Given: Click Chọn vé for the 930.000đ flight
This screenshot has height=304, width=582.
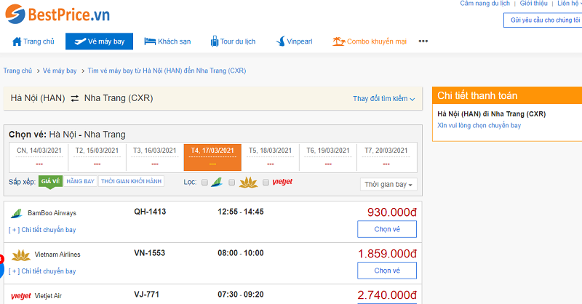Looking at the screenshot, I should pos(387,229).
